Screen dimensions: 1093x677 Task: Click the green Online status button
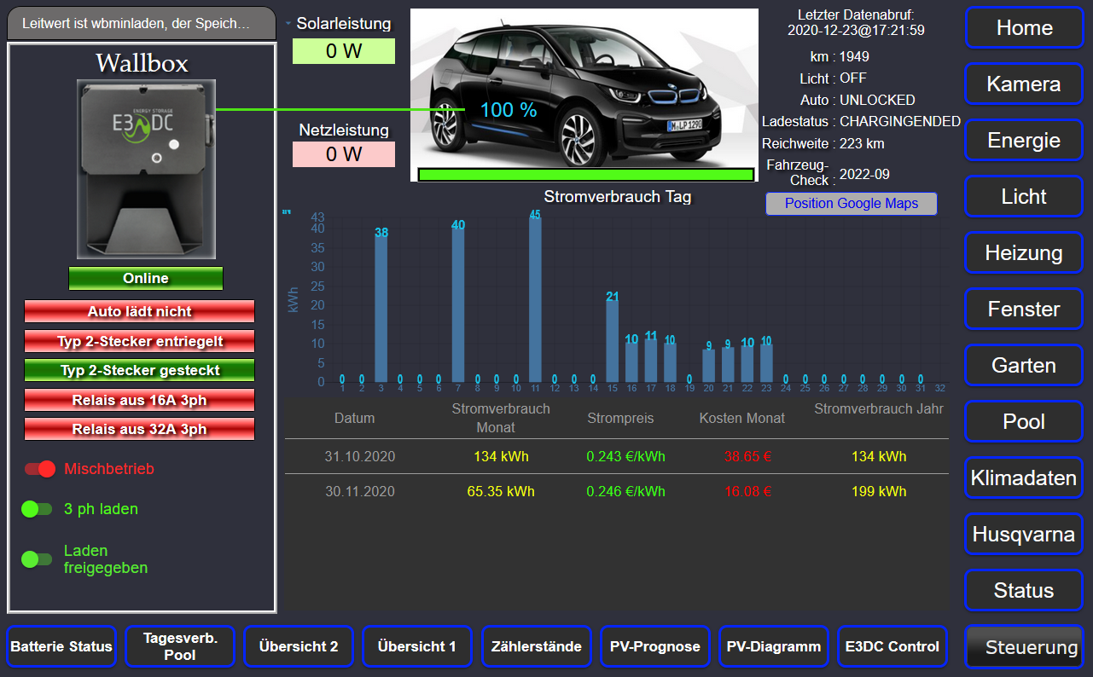pyautogui.click(x=146, y=278)
